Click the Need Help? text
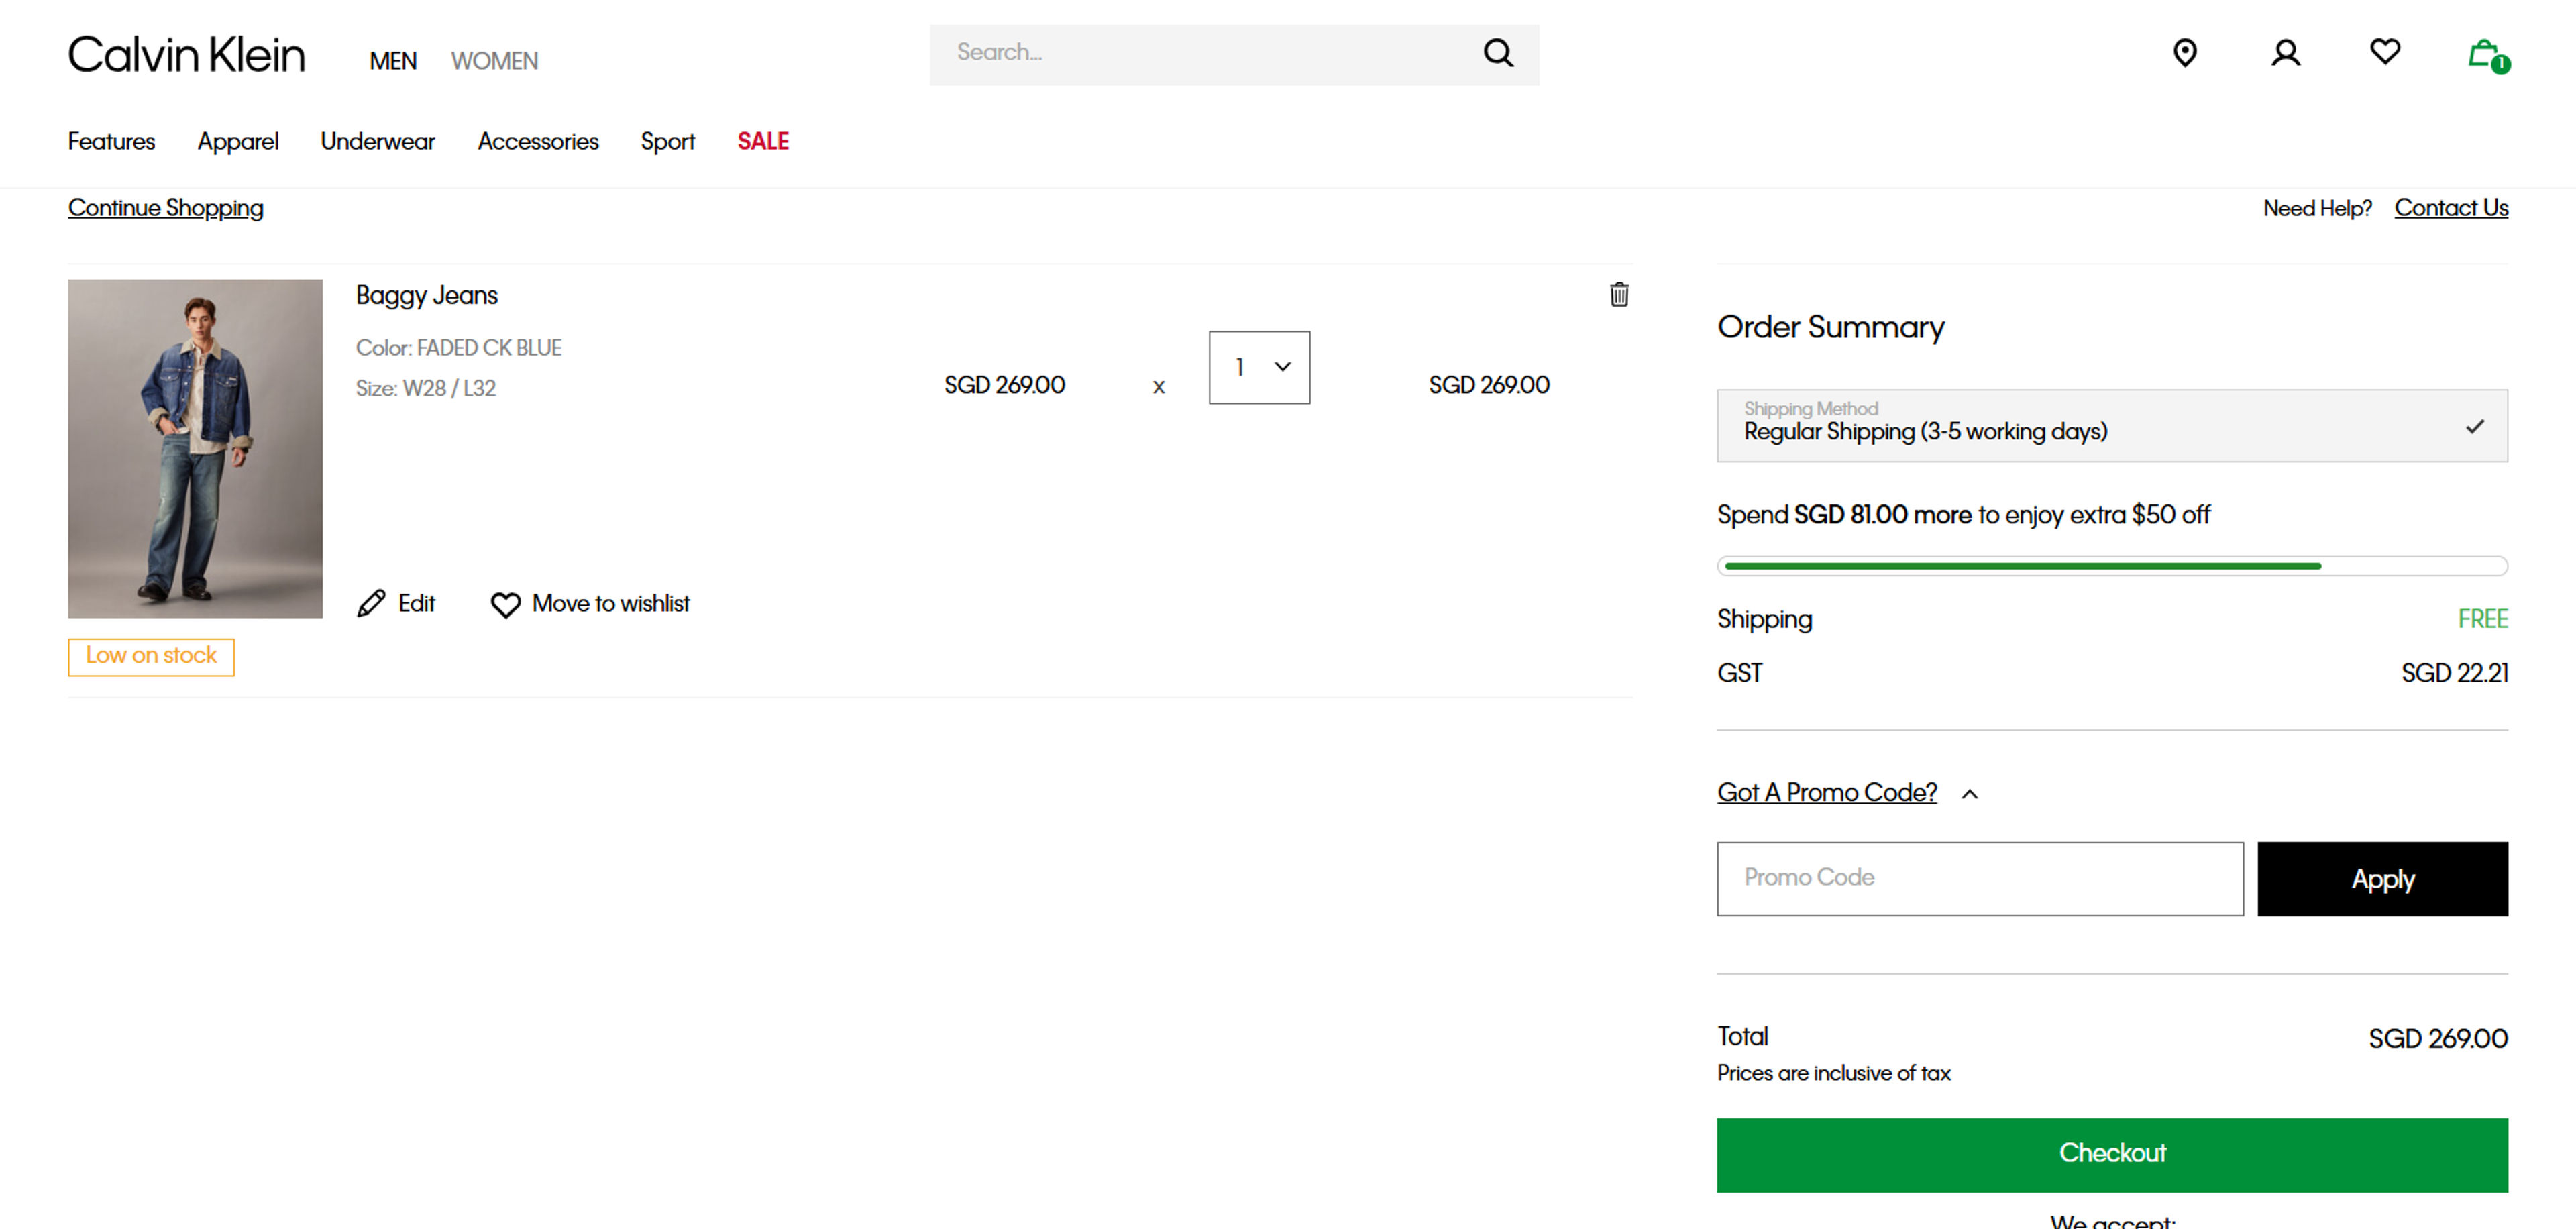The image size is (2576, 1229). coord(2317,208)
